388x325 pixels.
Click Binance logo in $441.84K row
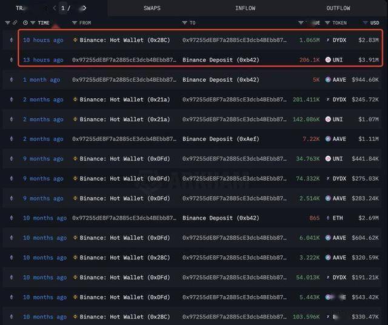tap(75, 158)
